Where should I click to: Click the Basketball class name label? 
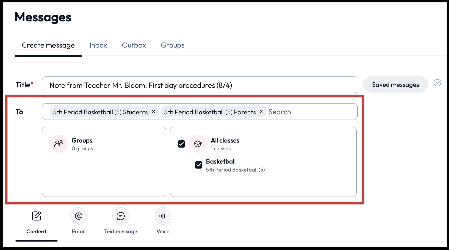(221, 161)
